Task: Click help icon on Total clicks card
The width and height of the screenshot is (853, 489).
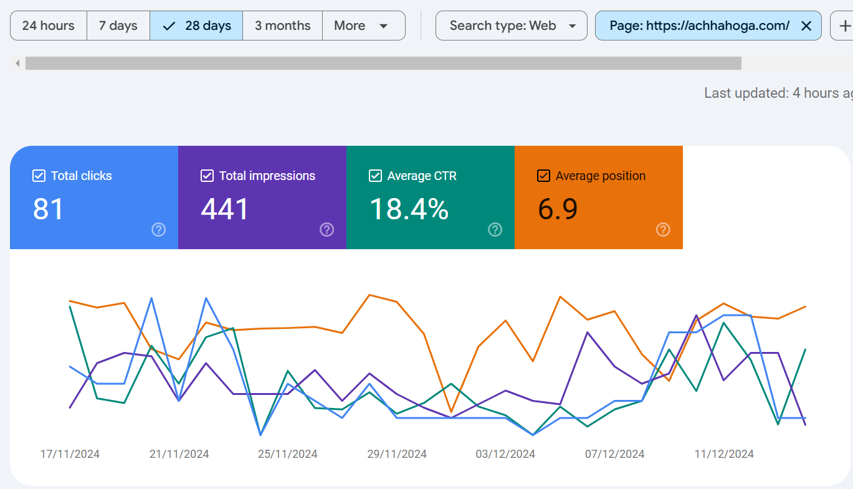Action: coord(159,230)
